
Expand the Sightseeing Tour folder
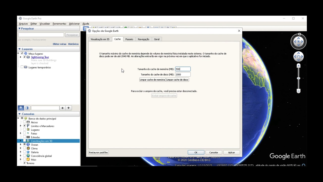point(21,57)
